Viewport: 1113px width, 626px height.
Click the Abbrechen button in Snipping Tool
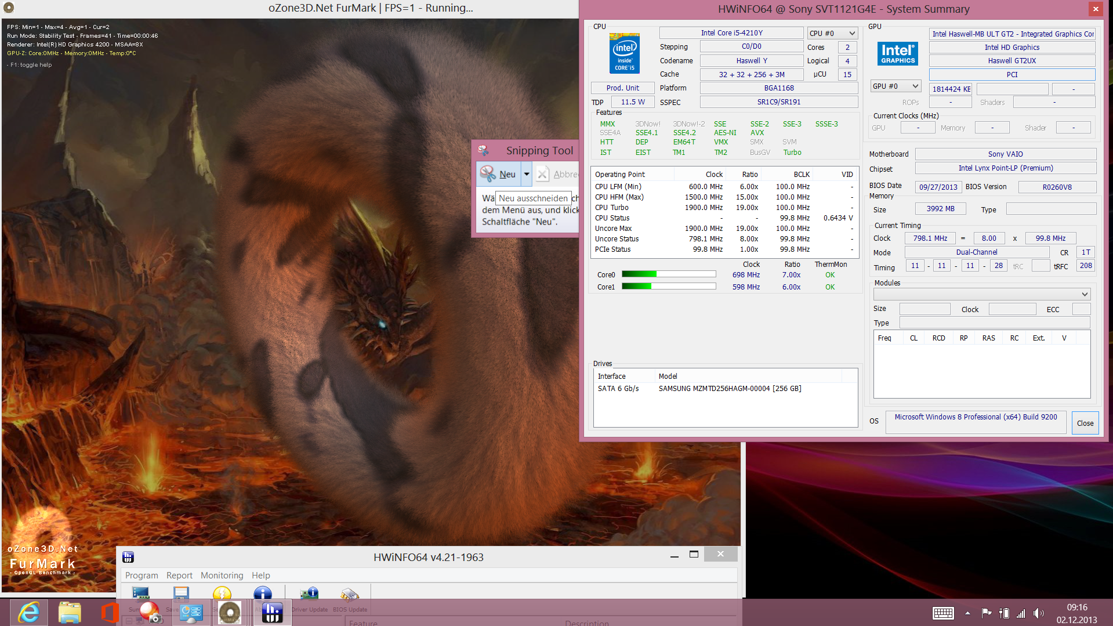pyautogui.click(x=557, y=174)
